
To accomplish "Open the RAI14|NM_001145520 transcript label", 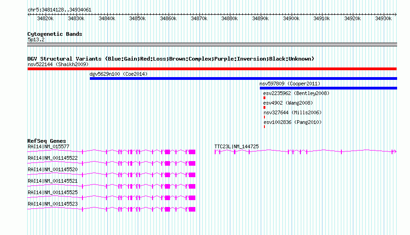I will (53, 170).
